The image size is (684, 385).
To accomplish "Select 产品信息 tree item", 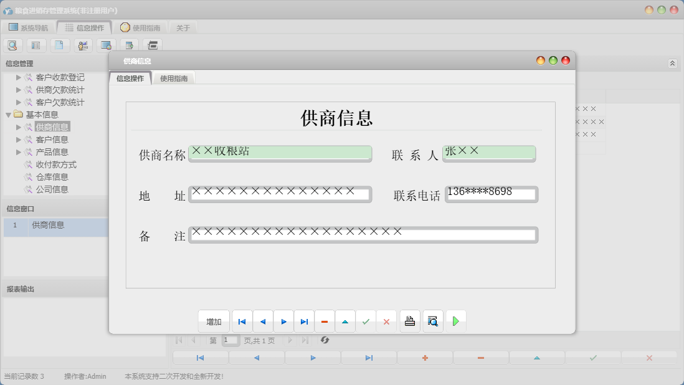I will [52, 152].
